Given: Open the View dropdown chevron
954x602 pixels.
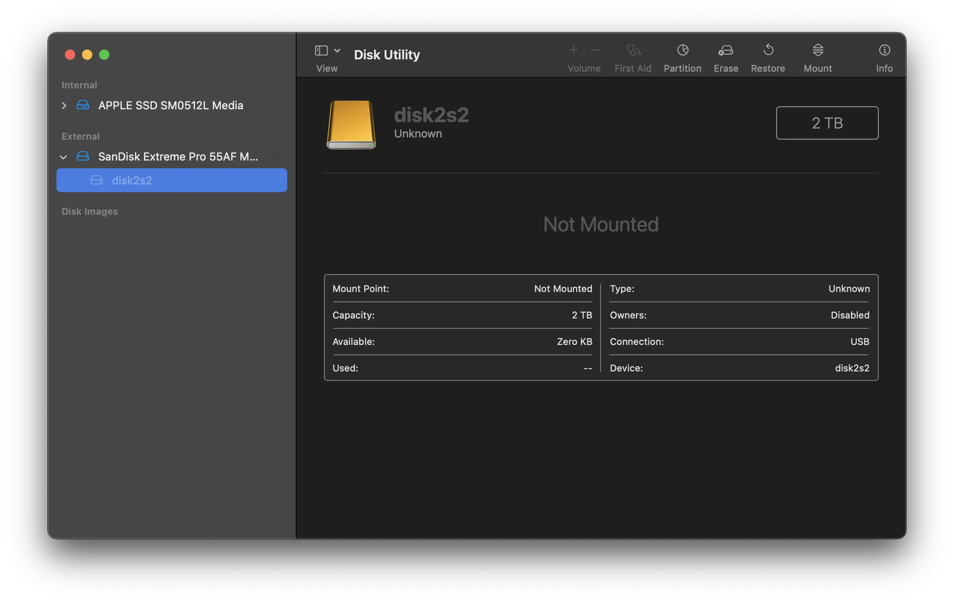Looking at the screenshot, I should (337, 50).
